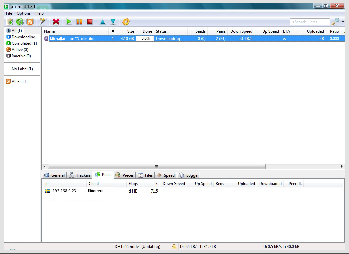Viewport: 349px width, 254px height.
Task: Start the torrent with green play icon
Action: coord(69,22)
